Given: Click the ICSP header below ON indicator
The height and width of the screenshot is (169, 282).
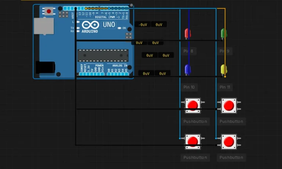Looking at the screenshot, I should click(x=129, y=36).
